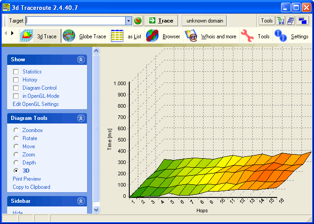This screenshot has height=224, width=314.
Task: Click the black right scroll arrow of tab bar
Action: pos(13,33)
